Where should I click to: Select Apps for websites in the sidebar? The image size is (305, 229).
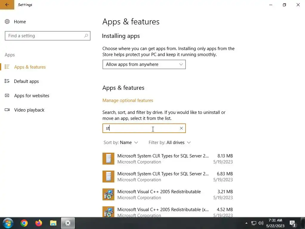(x=32, y=96)
